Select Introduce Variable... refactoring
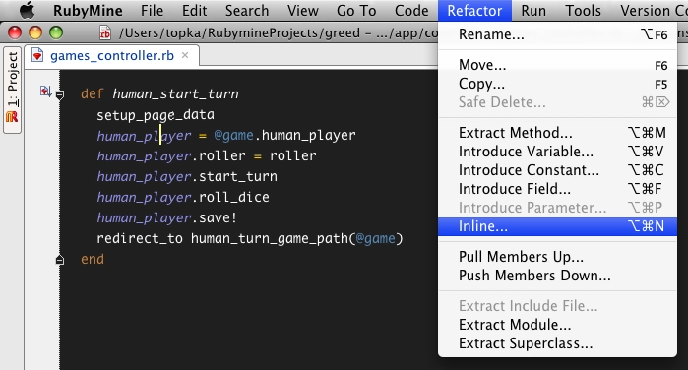Image resolution: width=688 pixels, height=370 pixels. coord(557,152)
